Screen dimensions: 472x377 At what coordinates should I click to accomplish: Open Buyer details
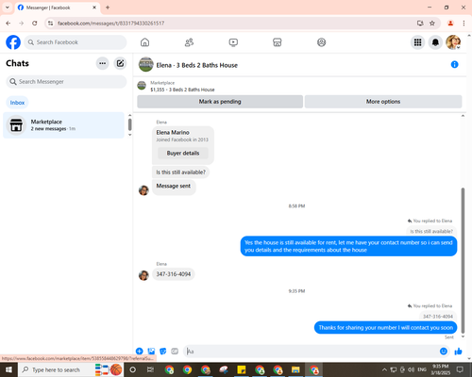[183, 153]
